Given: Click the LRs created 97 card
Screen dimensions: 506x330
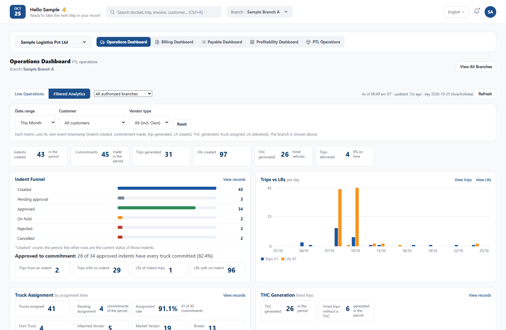Looking at the screenshot, I should [x=222, y=156].
